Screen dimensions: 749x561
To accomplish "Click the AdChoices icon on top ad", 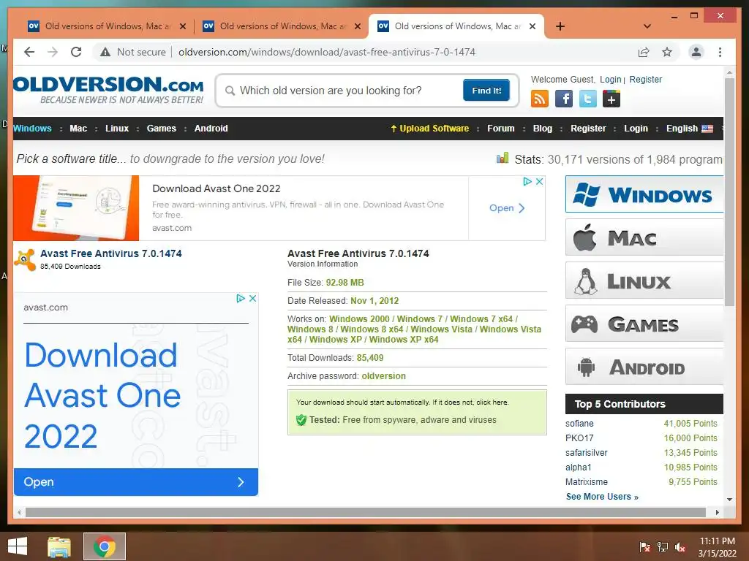I will (x=527, y=181).
